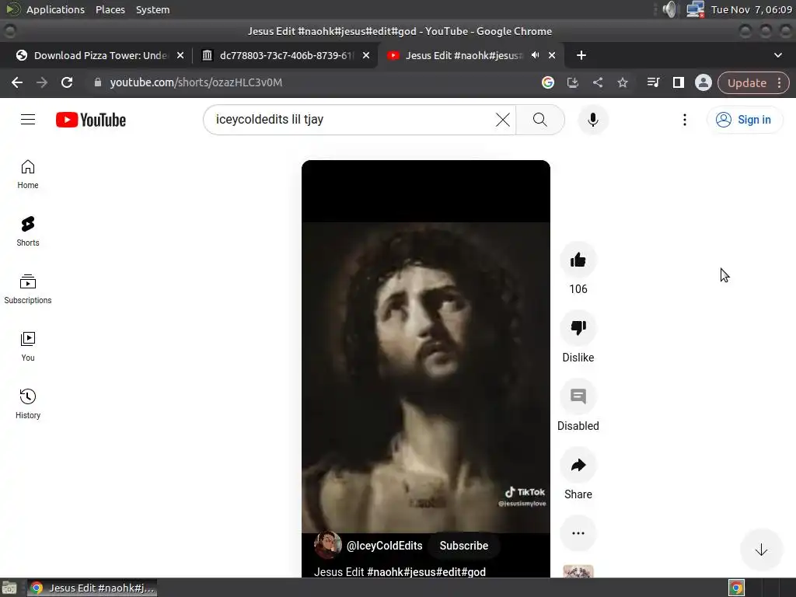Open the System menu
The width and height of the screenshot is (796, 597).
click(x=153, y=9)
